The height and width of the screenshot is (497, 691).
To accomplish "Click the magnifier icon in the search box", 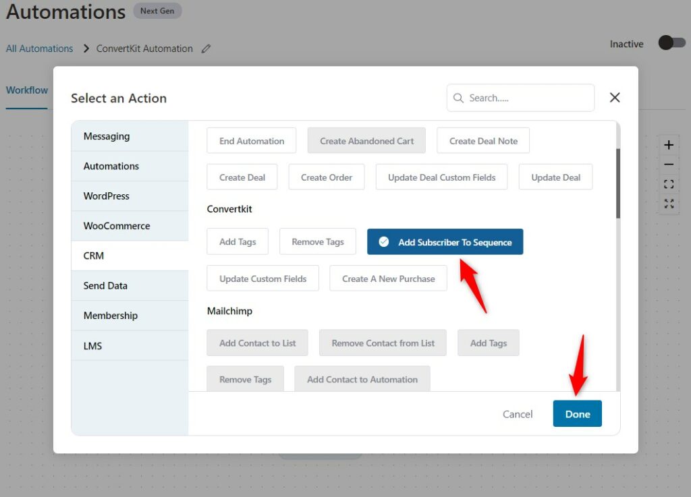I will 458,98.
